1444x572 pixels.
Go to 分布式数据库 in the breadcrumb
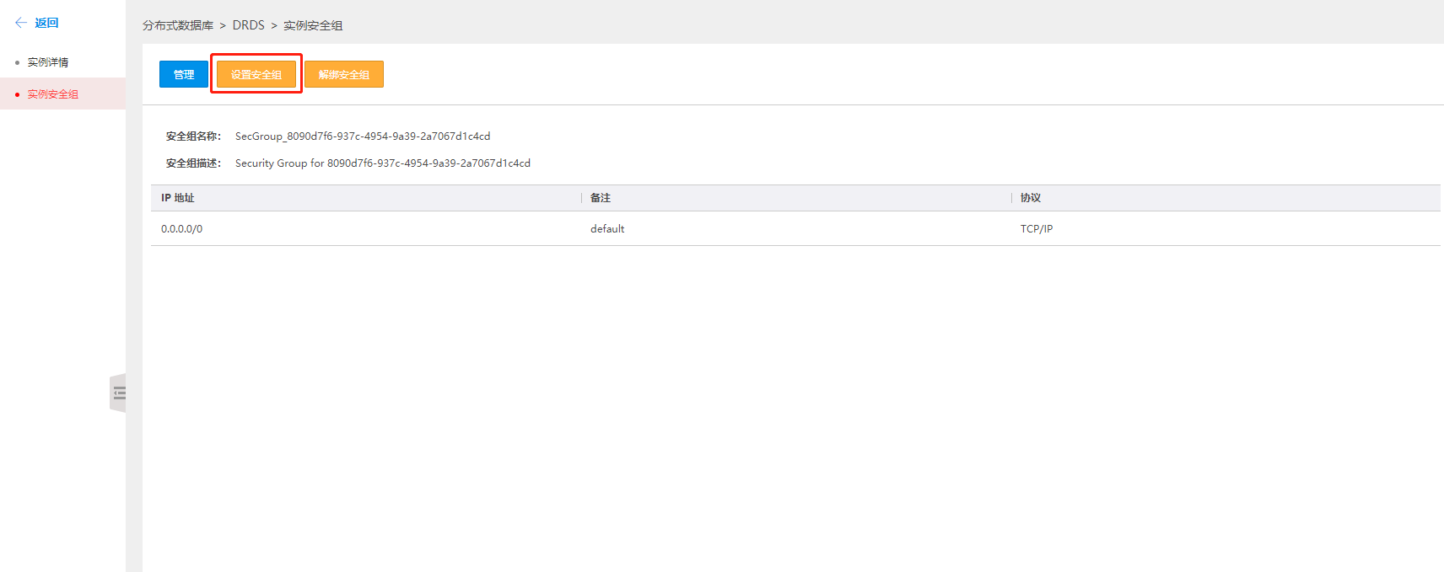(178, 25)
